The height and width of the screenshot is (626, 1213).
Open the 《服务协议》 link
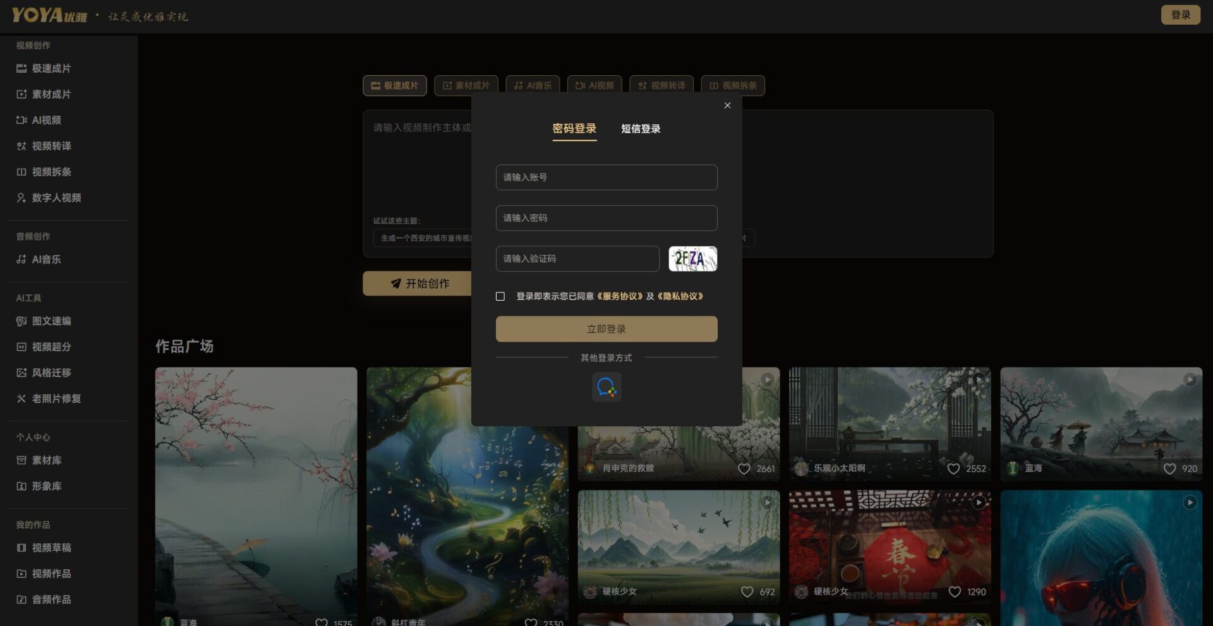tap(619, 296)
